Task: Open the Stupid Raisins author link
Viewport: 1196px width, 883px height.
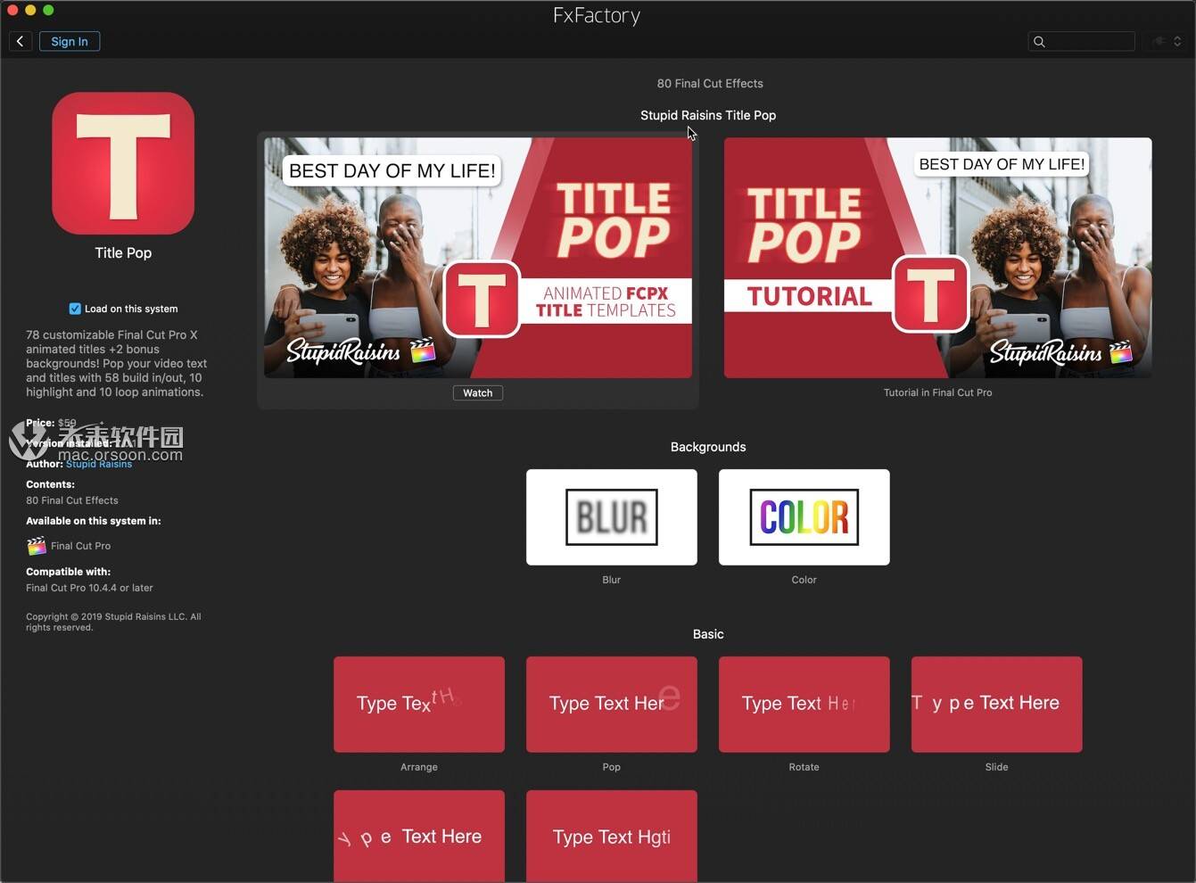Action: [x=99, y=464]
